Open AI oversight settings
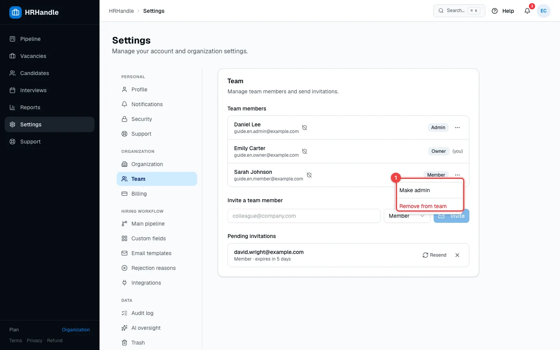Viewport: 560px width, 350px height. coord(157,328)
